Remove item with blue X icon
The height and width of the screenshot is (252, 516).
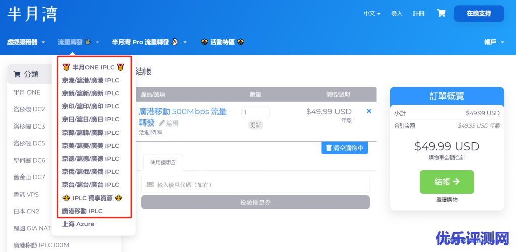(x=369, y=111)
